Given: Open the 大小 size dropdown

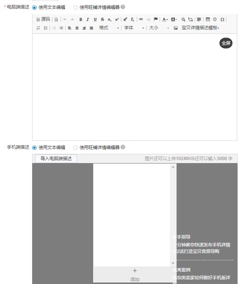Looking at the screenshot, I should click(159, 28).
